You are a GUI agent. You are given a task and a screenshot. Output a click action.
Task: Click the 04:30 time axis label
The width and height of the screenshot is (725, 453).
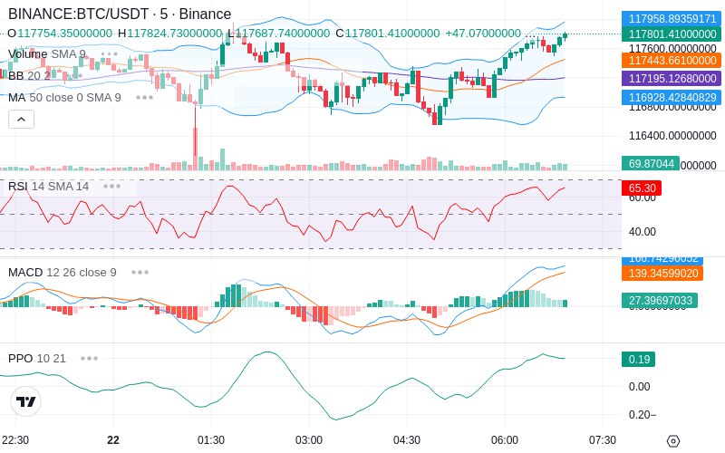(407, 440)
